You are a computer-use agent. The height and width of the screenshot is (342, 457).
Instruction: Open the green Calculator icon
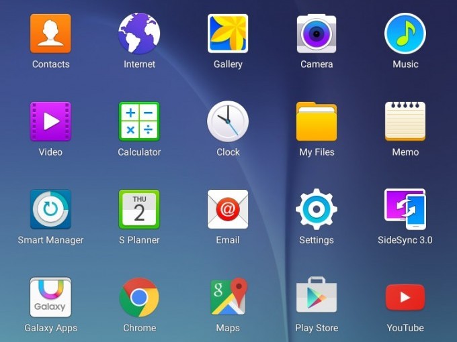click(139, 121)
